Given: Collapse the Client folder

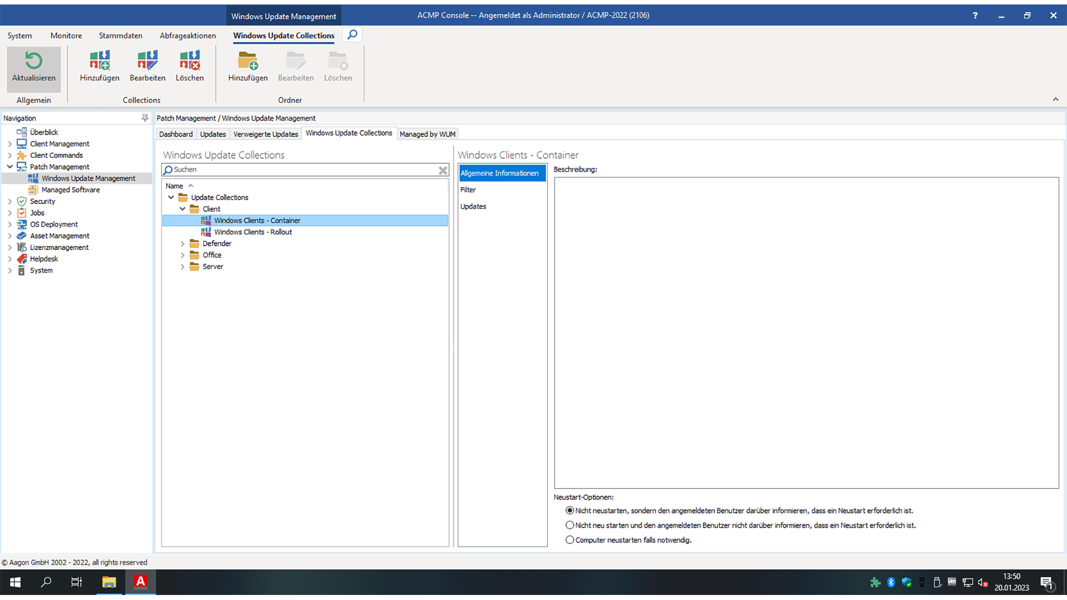Looking at the screenshot, I should click(x=182, y=209).
